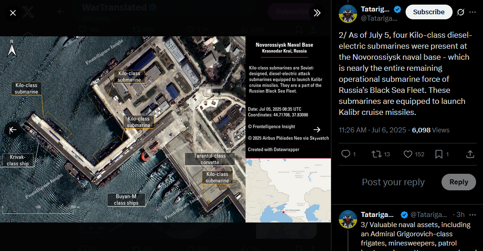Click the Subscribe button next to Tatarigami

click(x=429, y=12)
